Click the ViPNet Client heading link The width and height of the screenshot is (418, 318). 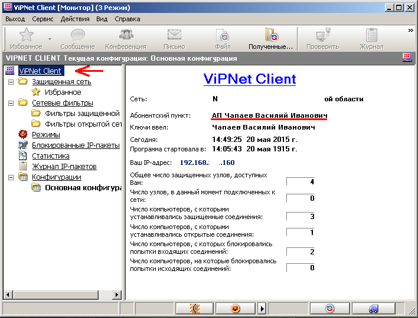(x=250, y=79)
